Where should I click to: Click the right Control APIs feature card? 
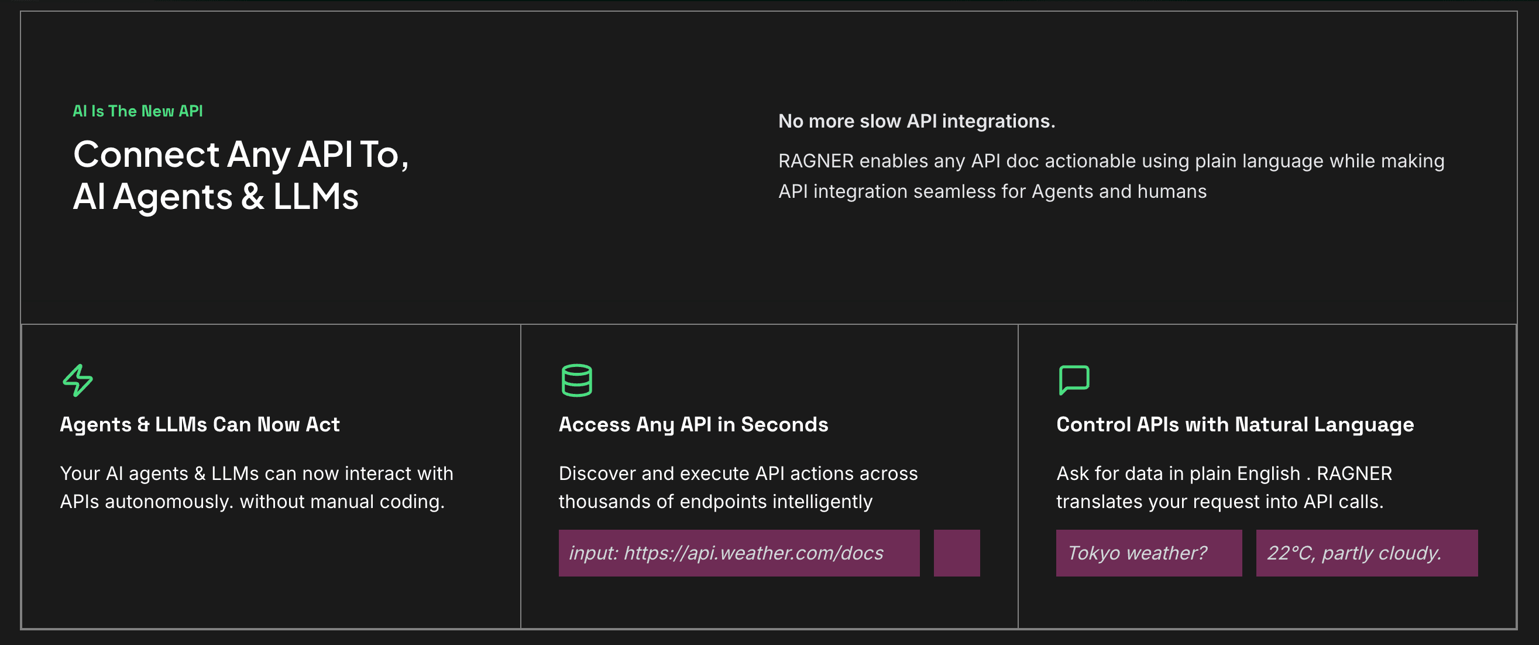coord(1266,604)
